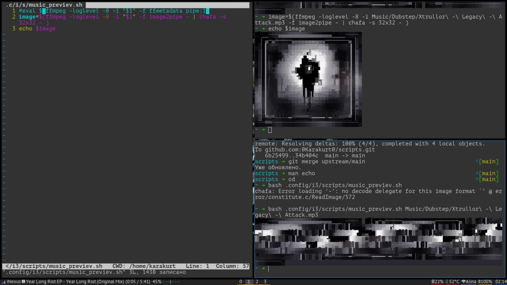Click 'echo $image' command in top terminal
507x285 pixels.
pyautogui.click(x=286, y=29)
